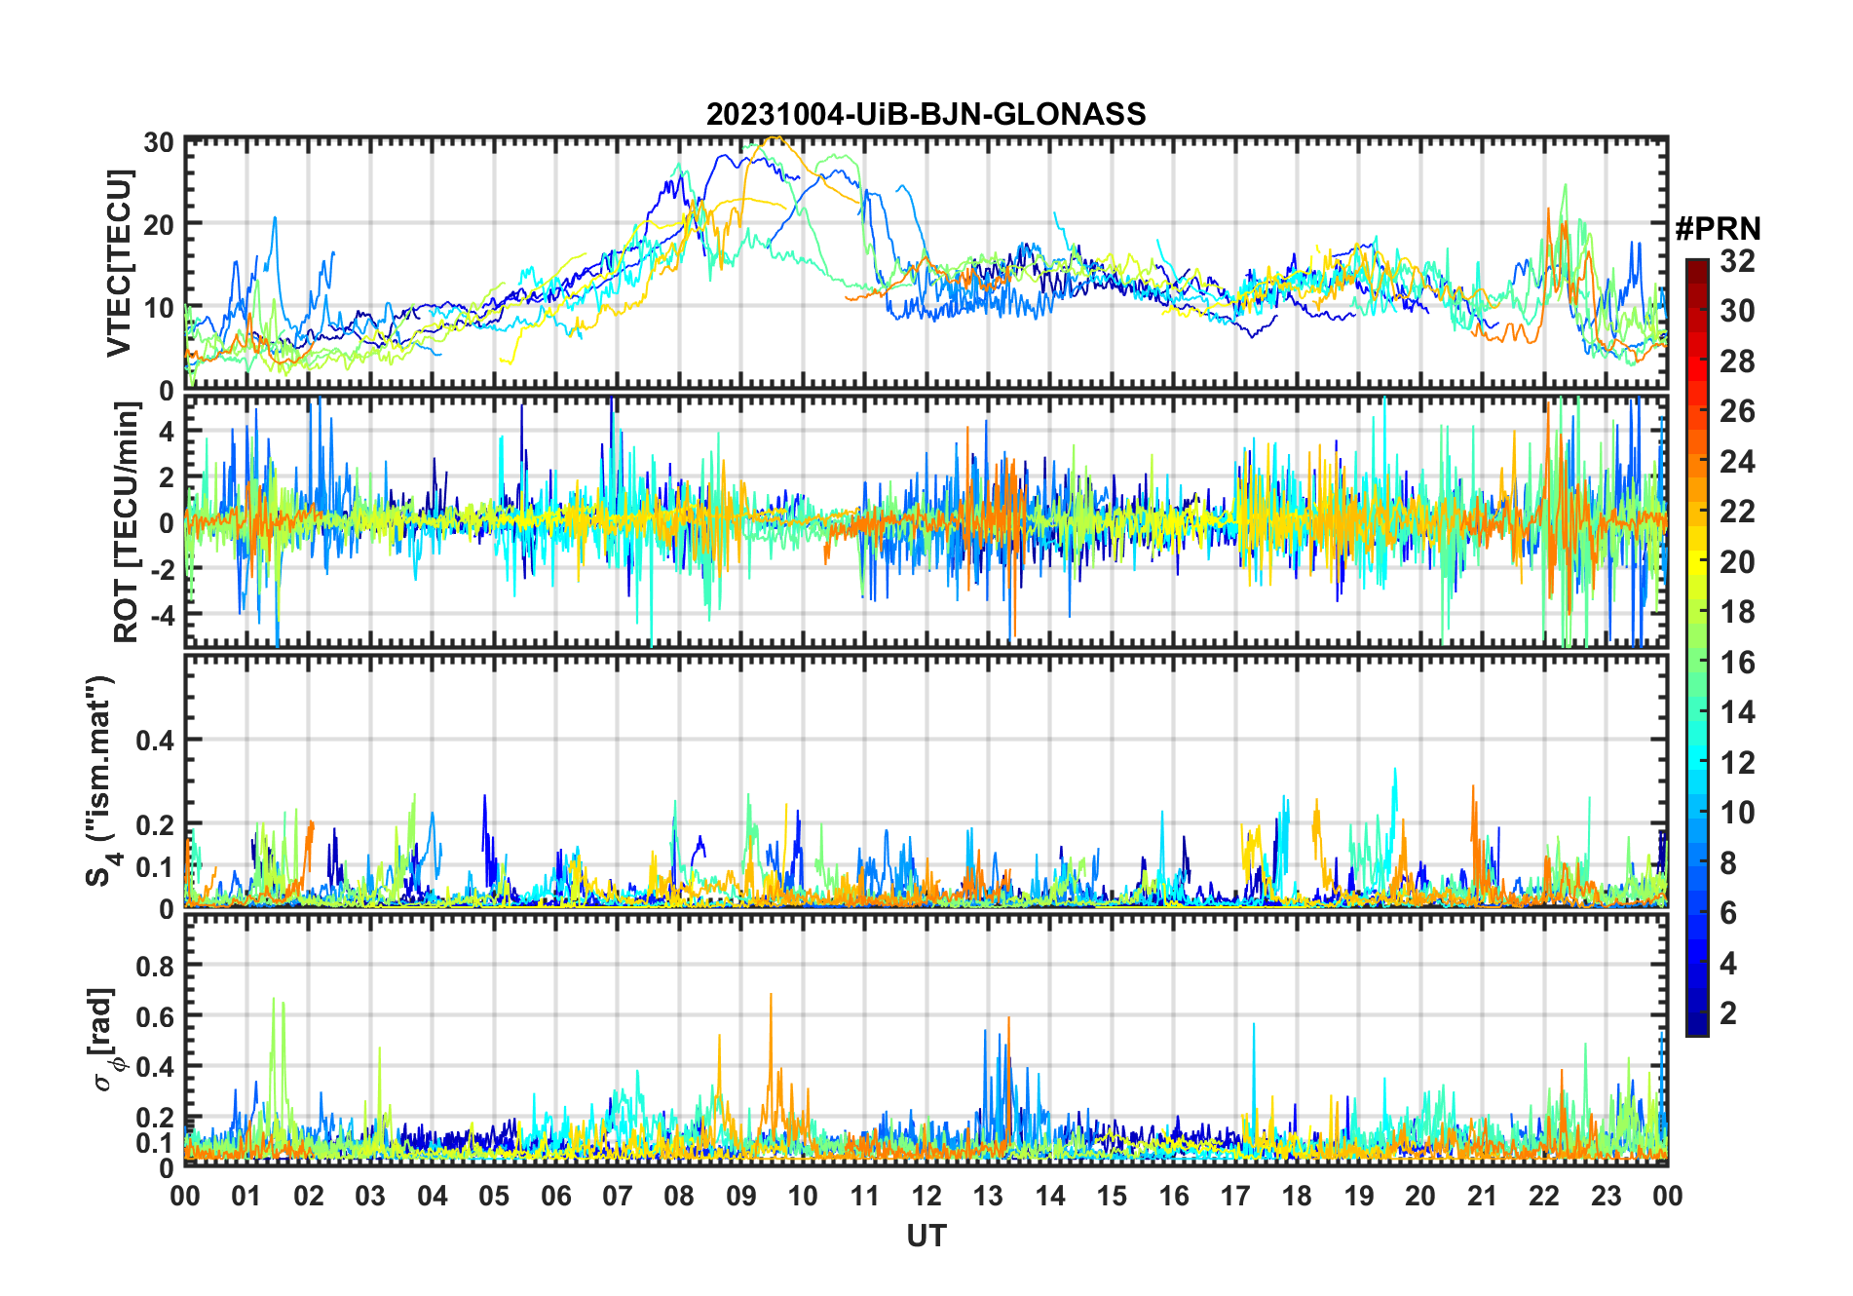This screenshot has height=1296, width=1853.
Task: Select the 0.2 tick on σφ axis
Action: pos(155,1117)
